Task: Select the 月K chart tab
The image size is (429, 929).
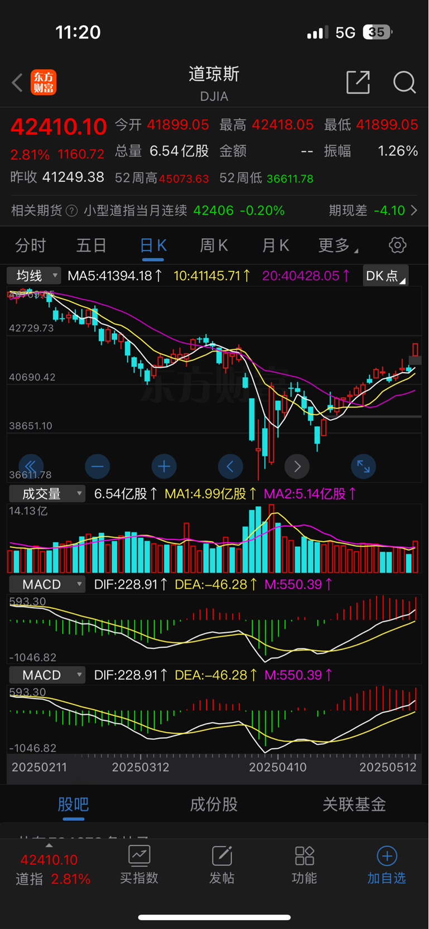Action: pyautogui.click(x=275, y=246)
